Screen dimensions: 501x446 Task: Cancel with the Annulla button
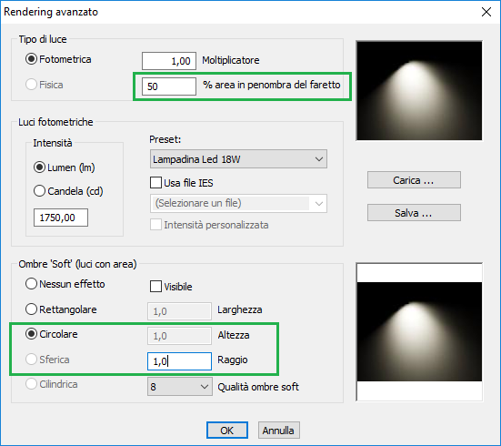coord(278,431)
